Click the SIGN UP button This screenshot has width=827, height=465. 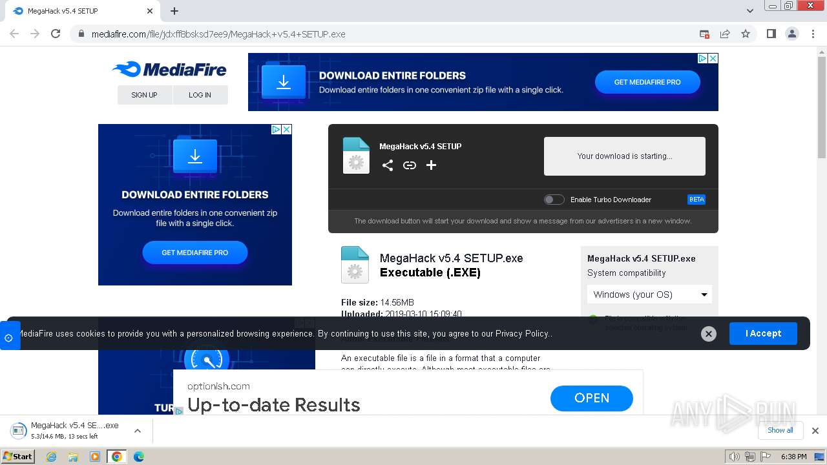pyautogui.click(x=144, y=95)
